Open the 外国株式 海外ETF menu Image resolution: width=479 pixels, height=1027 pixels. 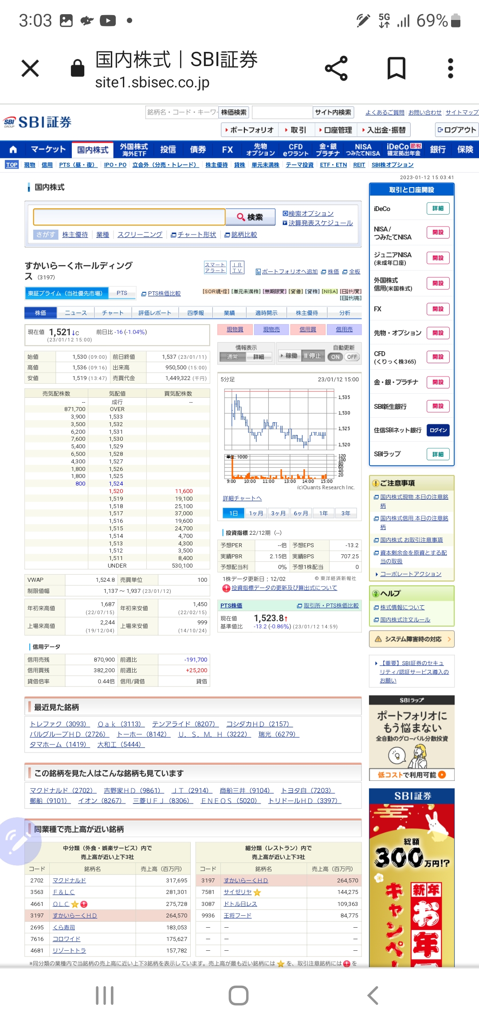pyautogui.click(x=134, y=149)
